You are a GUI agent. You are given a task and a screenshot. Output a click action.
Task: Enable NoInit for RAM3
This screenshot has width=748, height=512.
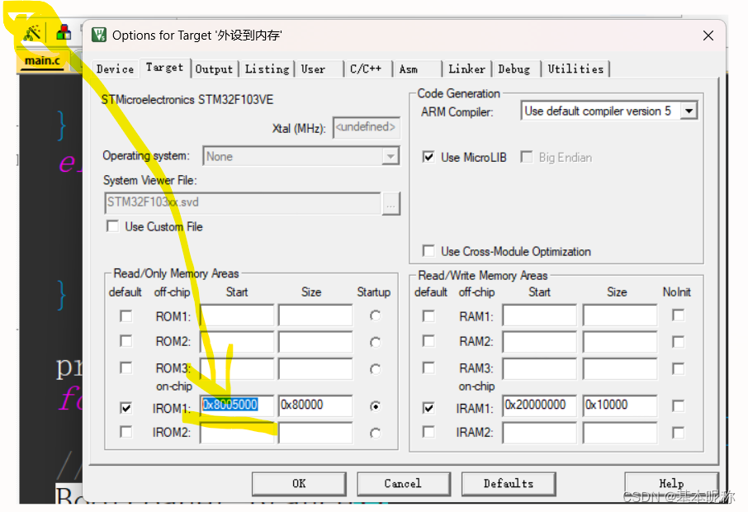pos(678,368)
